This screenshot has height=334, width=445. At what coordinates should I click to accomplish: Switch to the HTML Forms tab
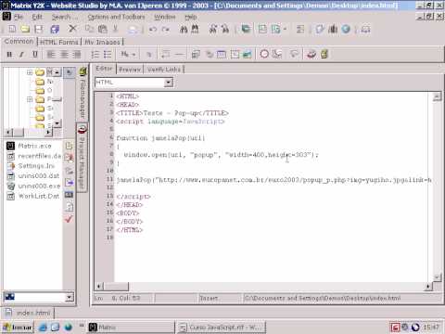click(59, 42)
